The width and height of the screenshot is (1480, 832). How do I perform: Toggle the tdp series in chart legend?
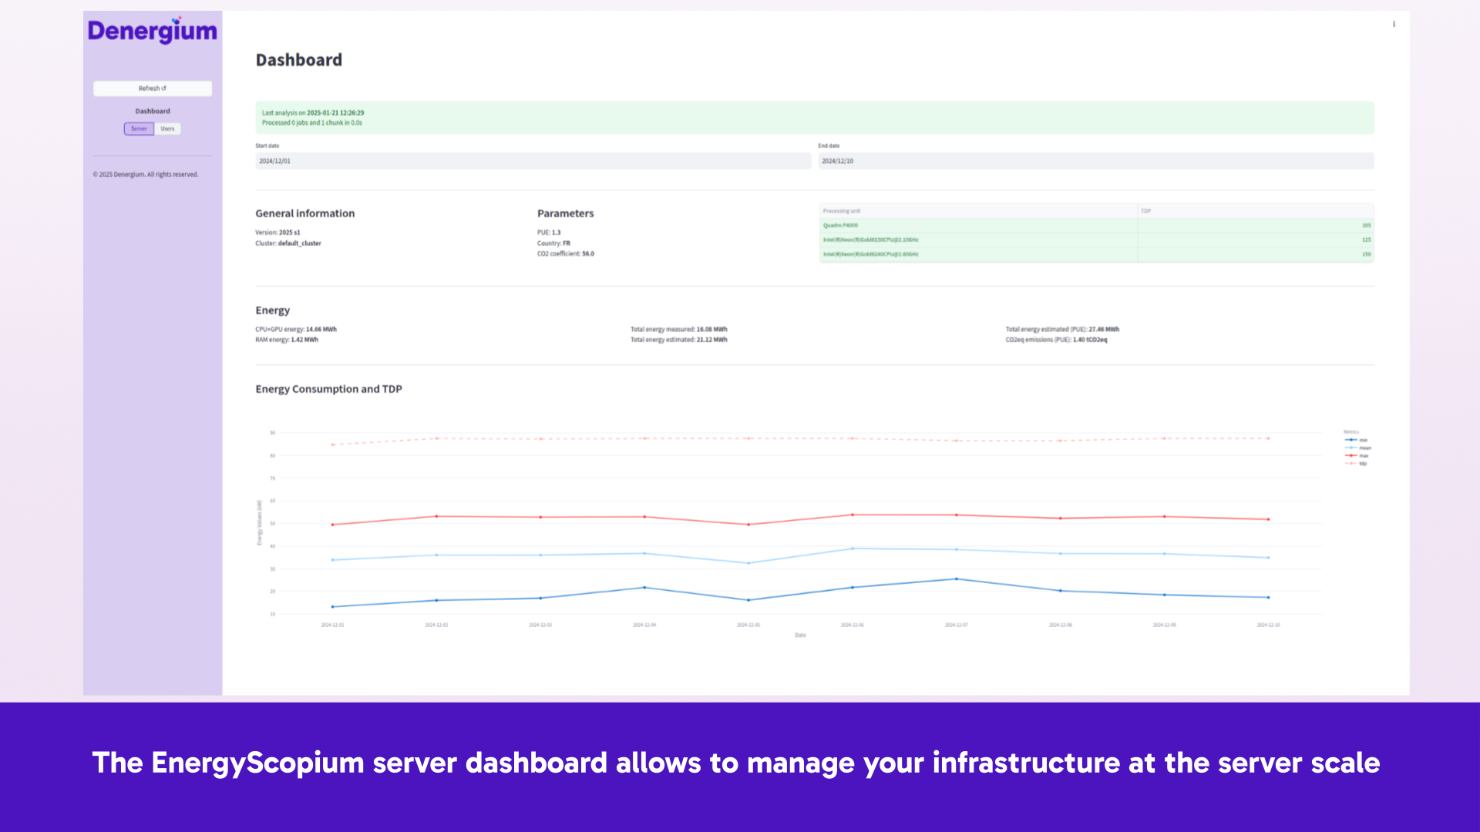pyautogui.click(x=1356, y=464)
